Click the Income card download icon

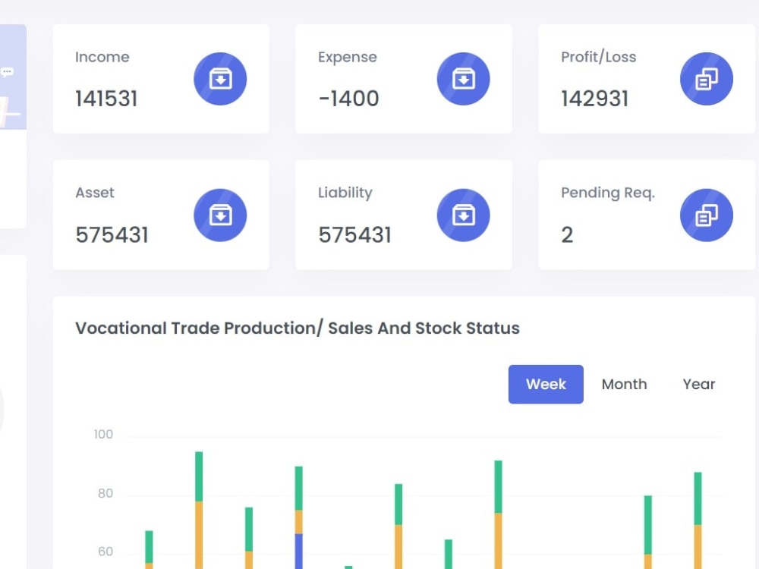[220, 78]
